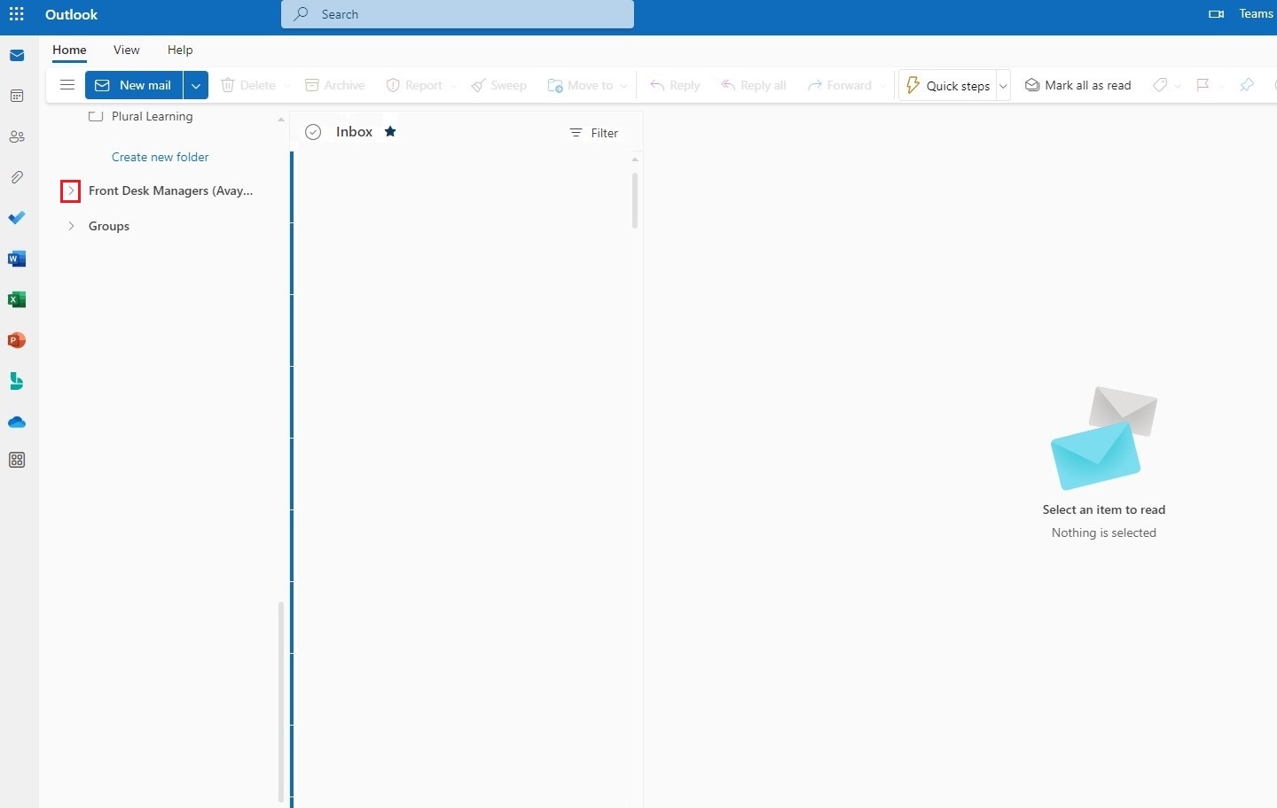
Task: Click Mark all as read
Action: coord(1078,85)
